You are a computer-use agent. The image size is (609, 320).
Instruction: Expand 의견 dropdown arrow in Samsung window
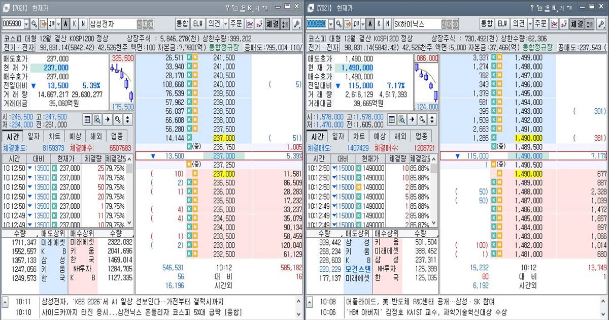pos(225,24)
